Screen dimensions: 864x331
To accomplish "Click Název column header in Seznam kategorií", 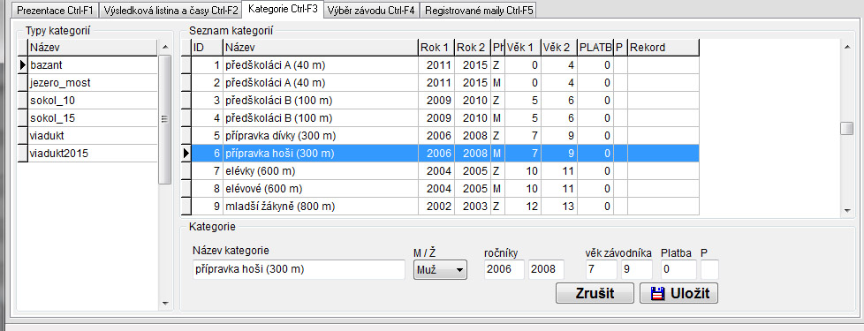I will [320, 48].
